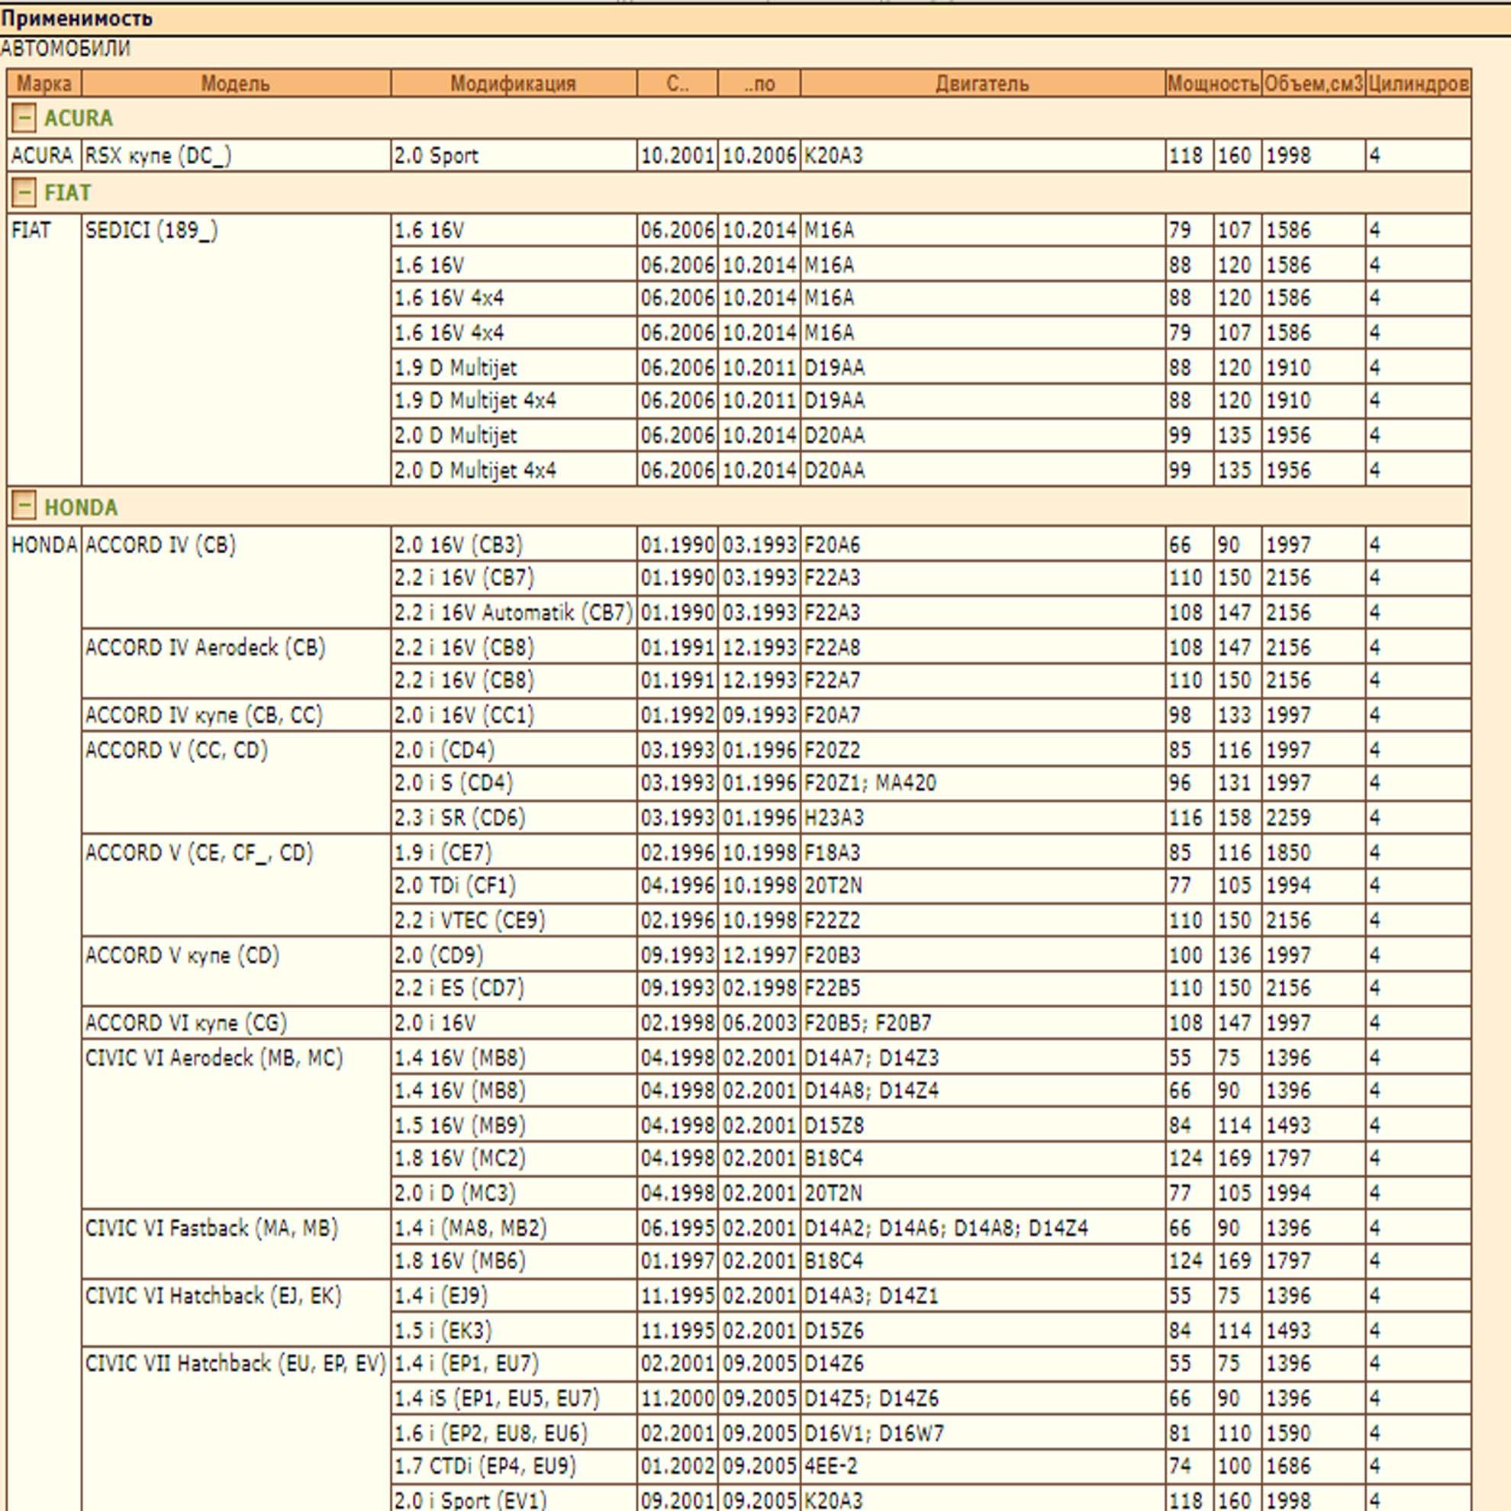Select the '2.0 i D (MC3)' cell
The image size is (1511, 1511).
[513, 1193]
